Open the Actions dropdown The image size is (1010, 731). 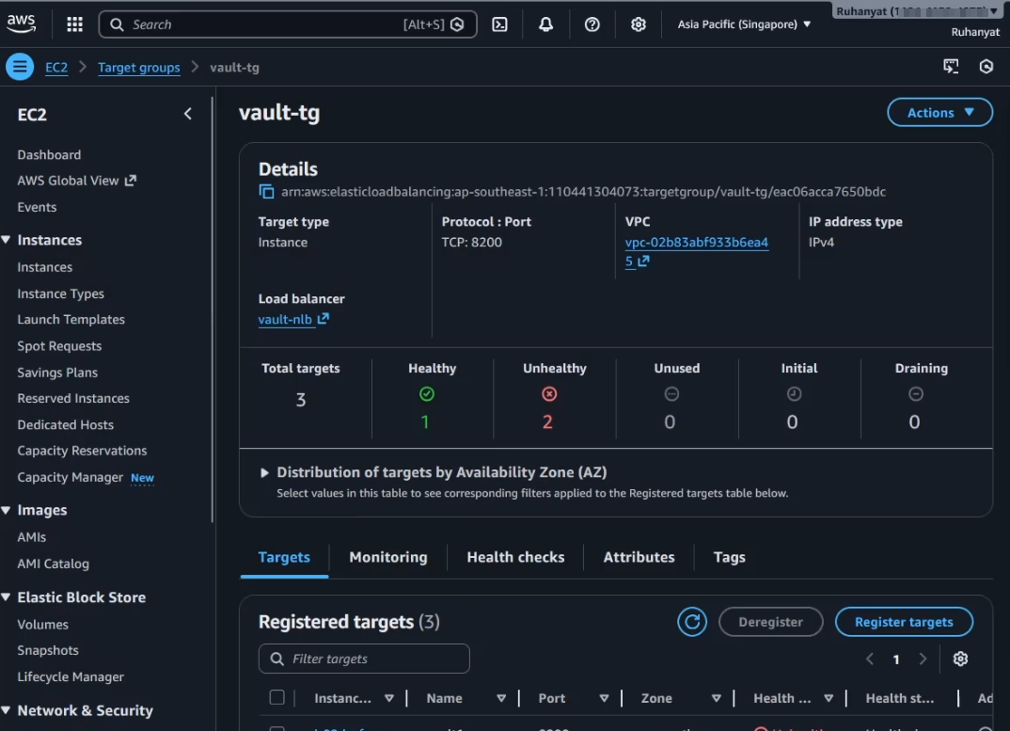939,112
